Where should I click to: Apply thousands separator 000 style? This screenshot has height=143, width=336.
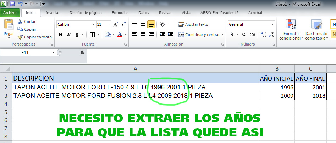(252, 35)
